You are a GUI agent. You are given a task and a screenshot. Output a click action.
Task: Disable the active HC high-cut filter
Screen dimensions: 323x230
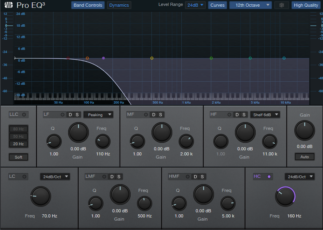pyautogui.click(x=269, y=177)
